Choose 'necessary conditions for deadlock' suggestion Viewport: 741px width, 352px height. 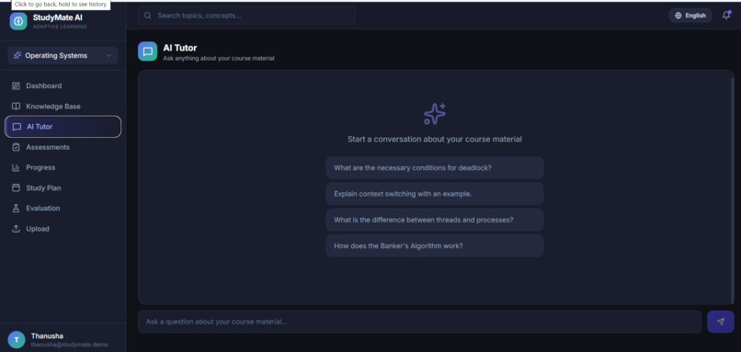[x=435, y=168]
